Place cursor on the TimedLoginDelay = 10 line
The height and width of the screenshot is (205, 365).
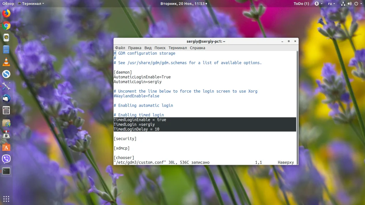point(137,129)
